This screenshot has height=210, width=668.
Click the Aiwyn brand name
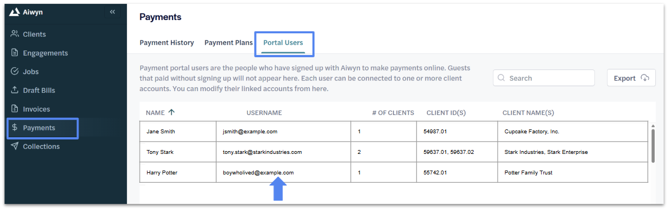pos(33,12)
